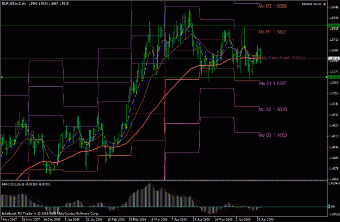Click the 3 Jan 2008 date label
The image size is (340, 222).
(x=72, y=219)
